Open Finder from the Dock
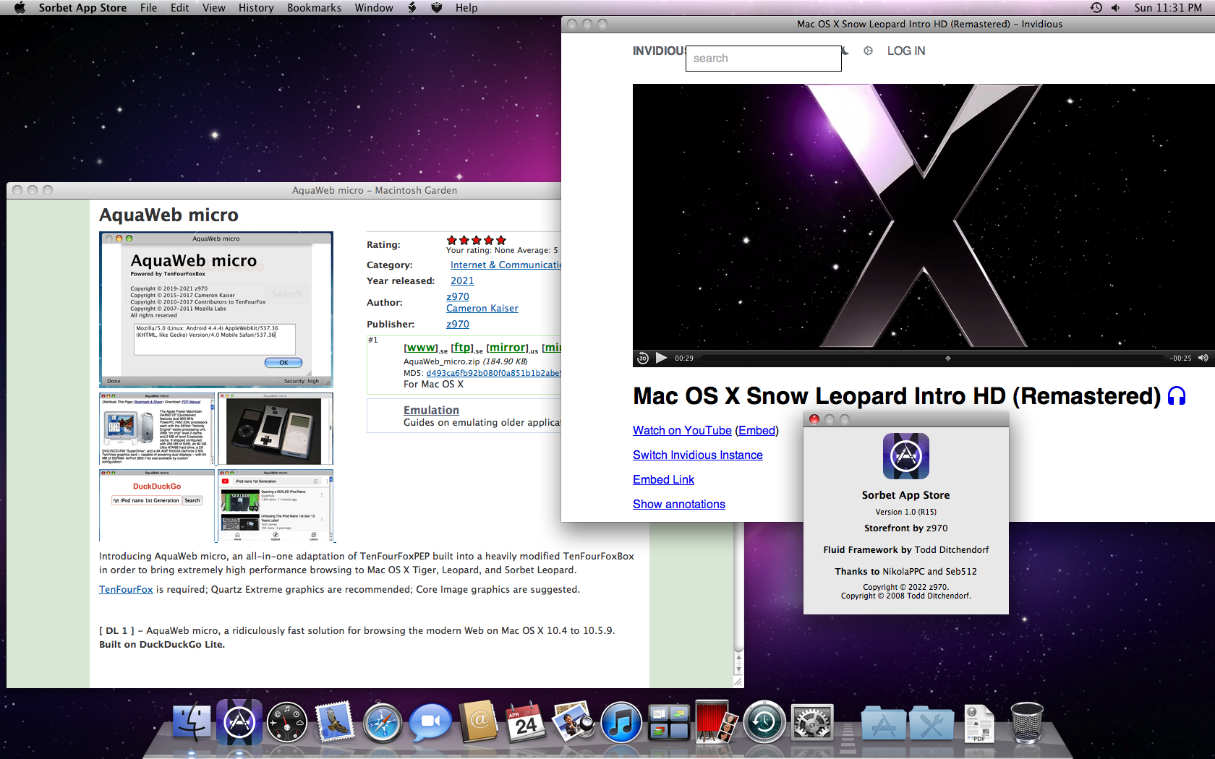Viewport: 1215px width, 759px height. coord(192,723)
